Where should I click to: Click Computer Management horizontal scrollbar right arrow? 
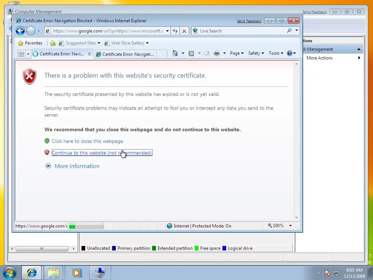tap(74, 249)
